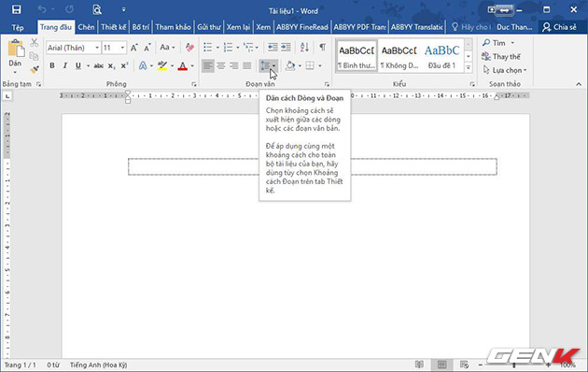This screenshot has height=372, width=588.
Task: Apply the Đầu đề 1 style
Action: coord(441,57)
